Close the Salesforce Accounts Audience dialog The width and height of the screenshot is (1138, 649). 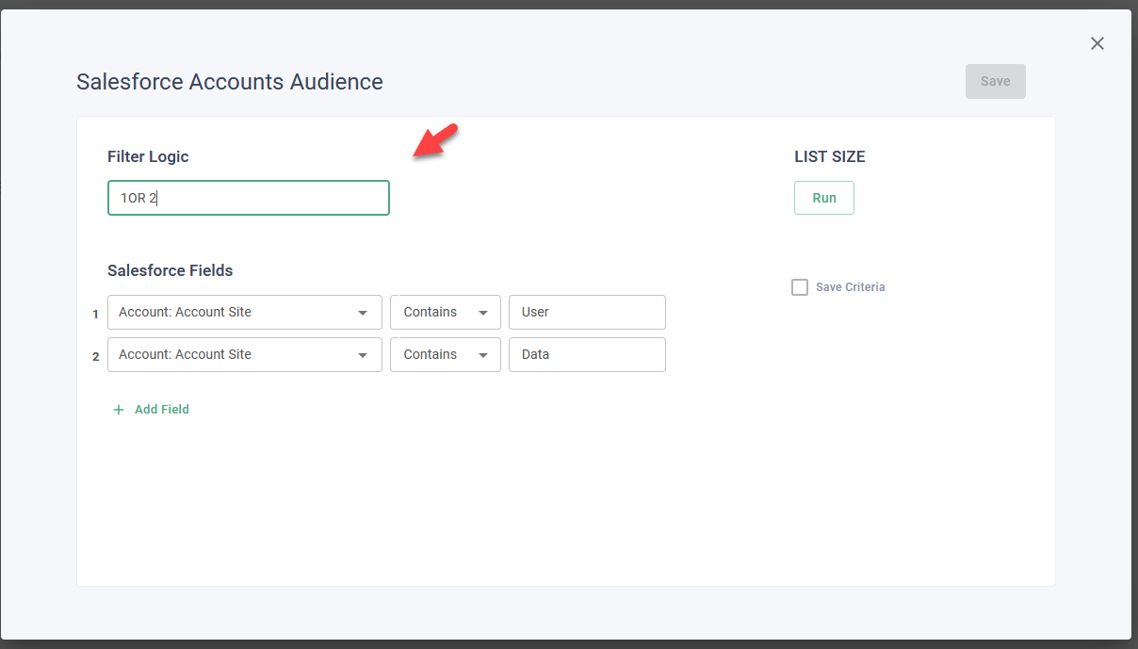click(x=1097, y=43)
